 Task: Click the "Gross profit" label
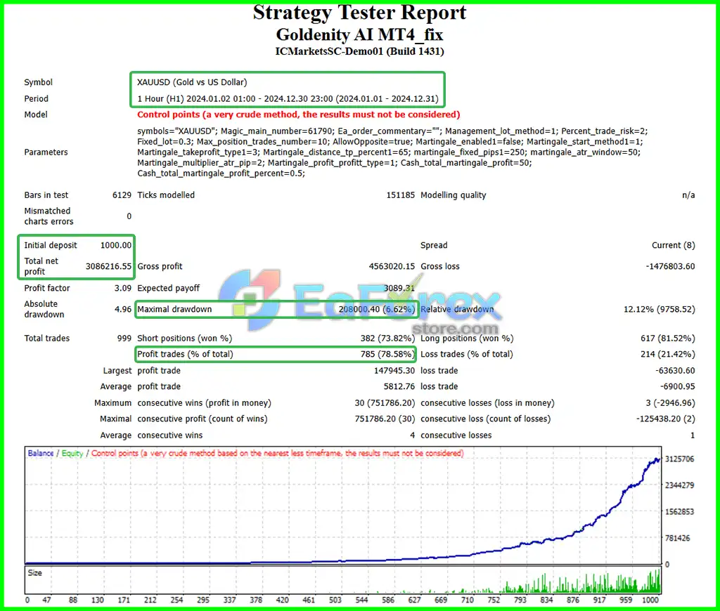[x=160, y=266]
